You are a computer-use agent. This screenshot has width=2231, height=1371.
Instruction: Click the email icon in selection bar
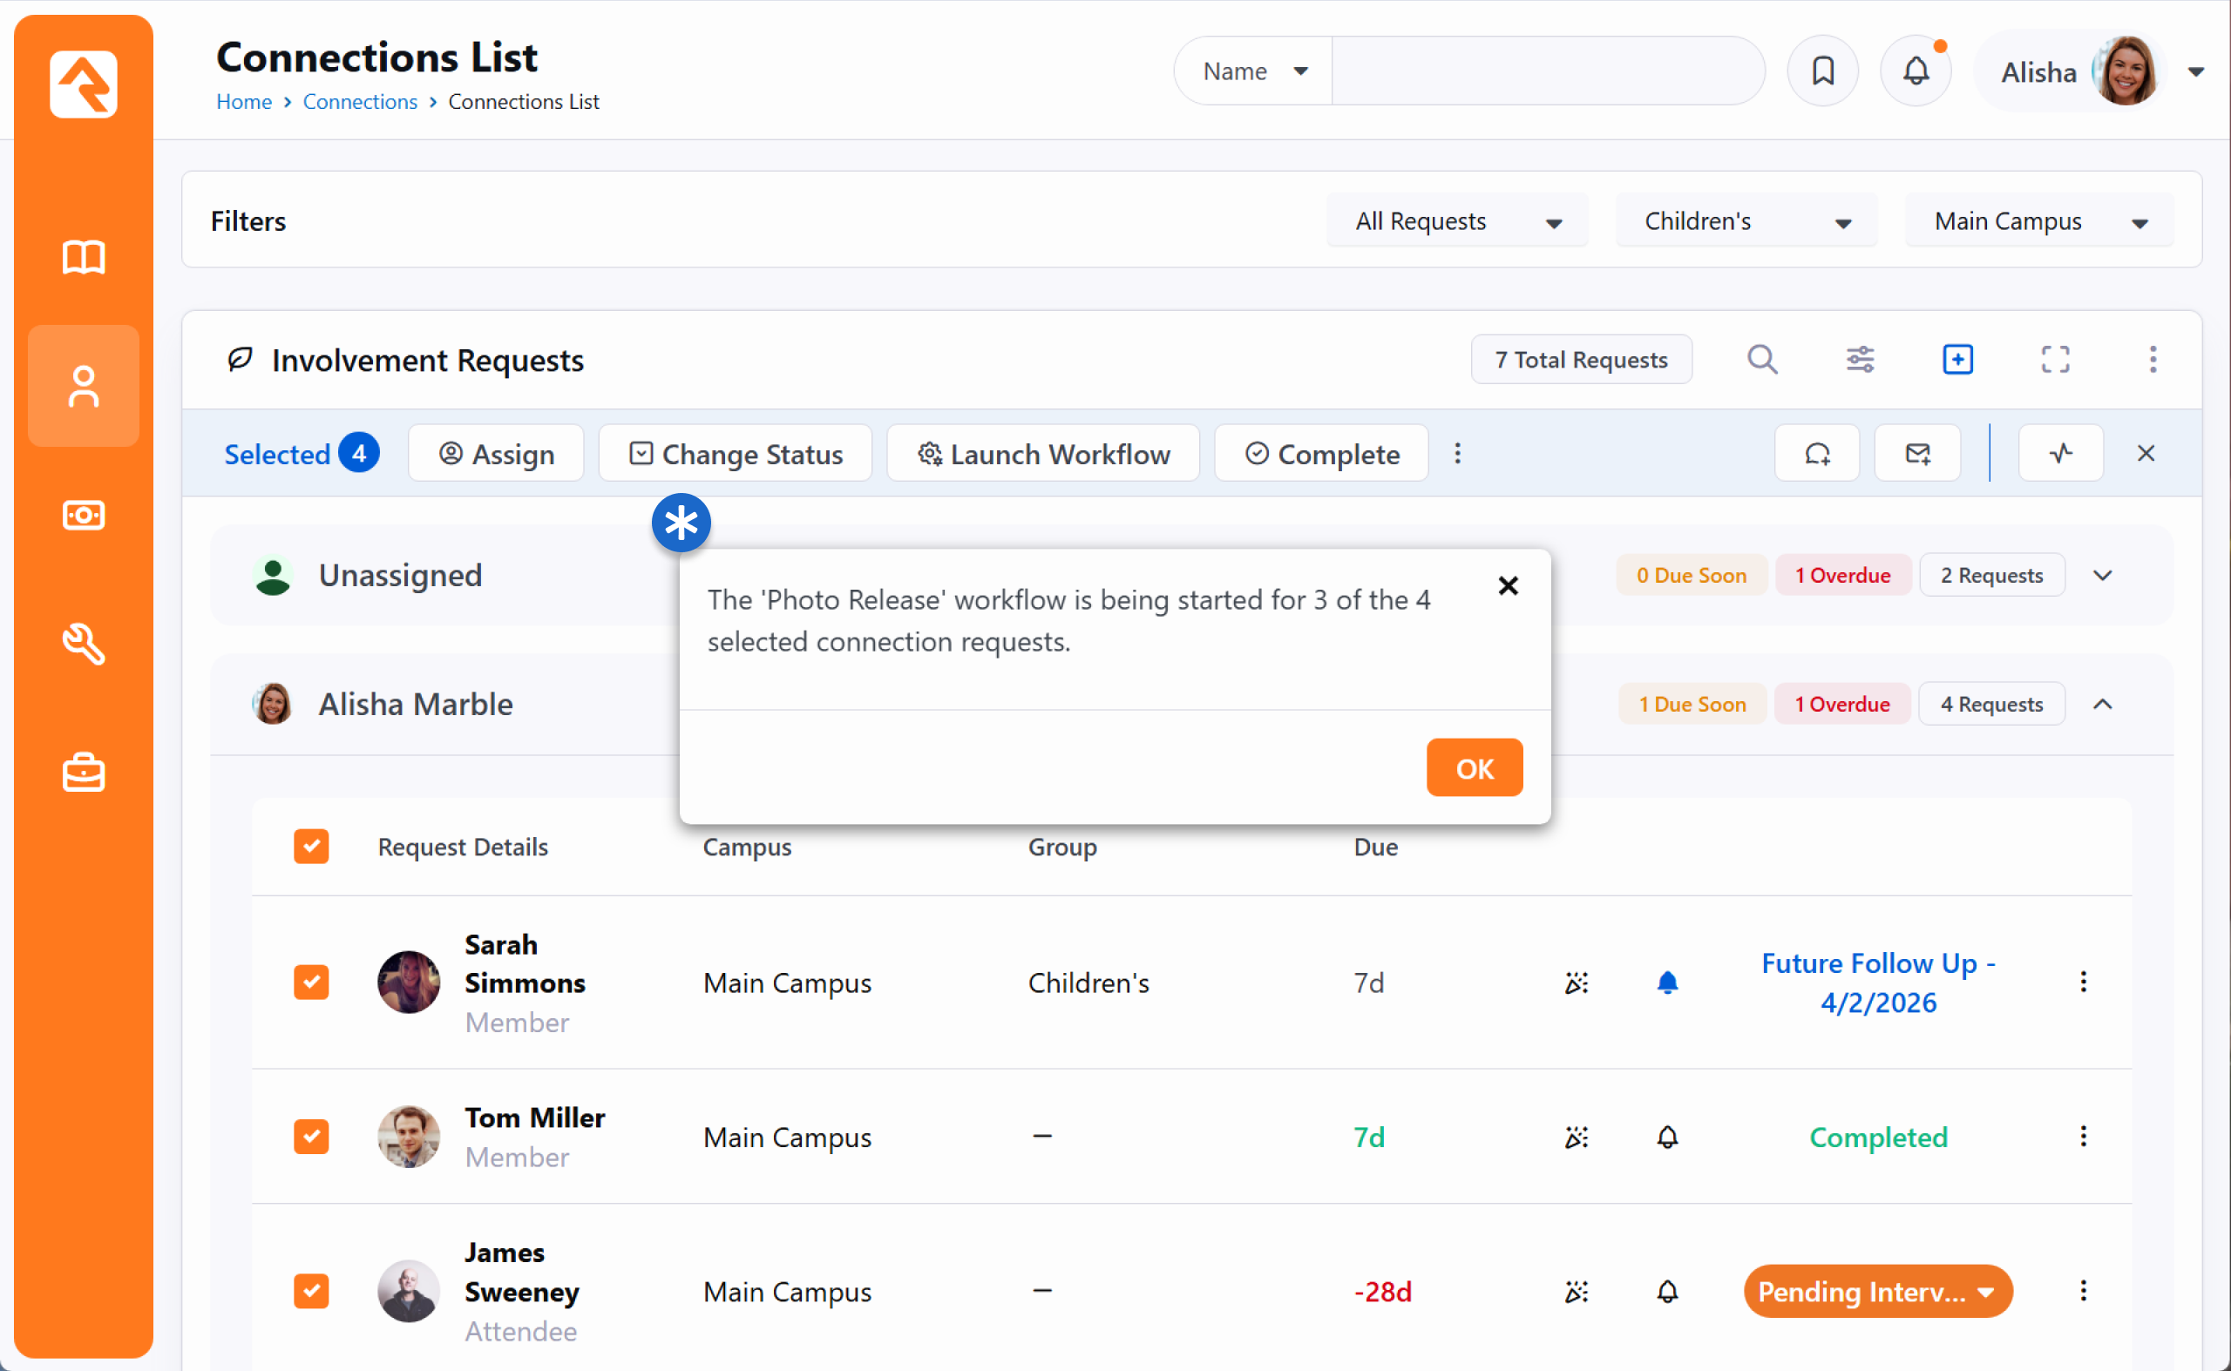(1917, 454)
